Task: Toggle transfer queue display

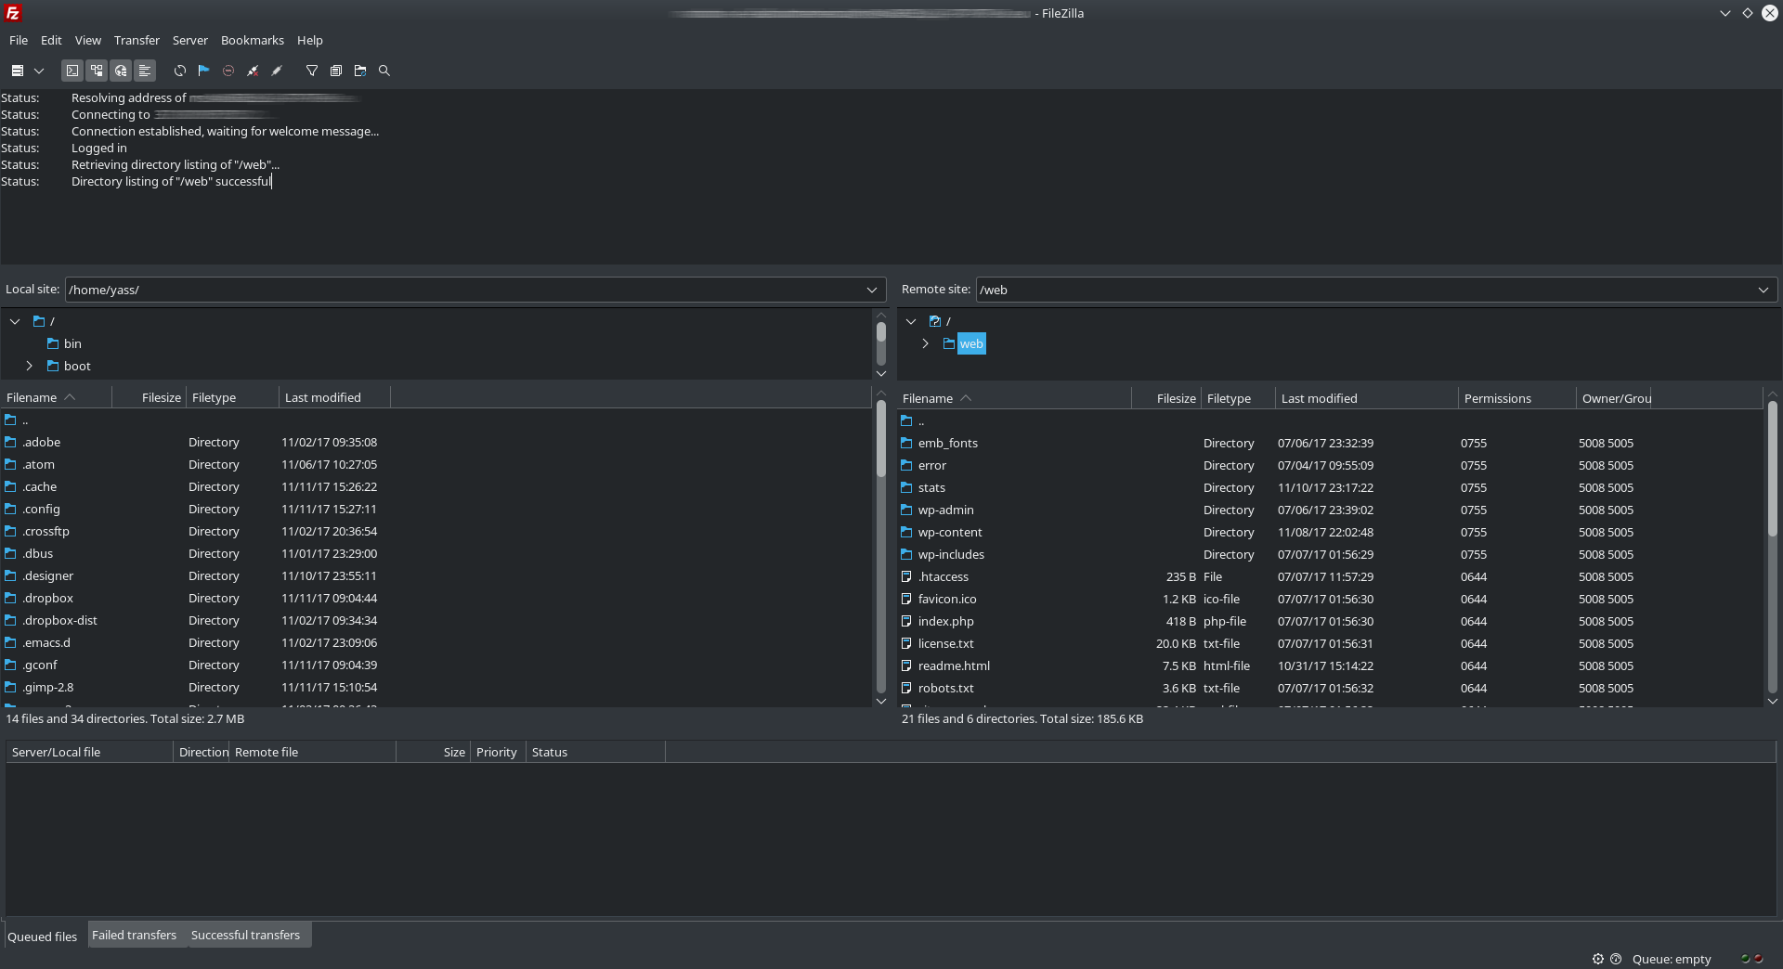Action: [x=145, y=71]
